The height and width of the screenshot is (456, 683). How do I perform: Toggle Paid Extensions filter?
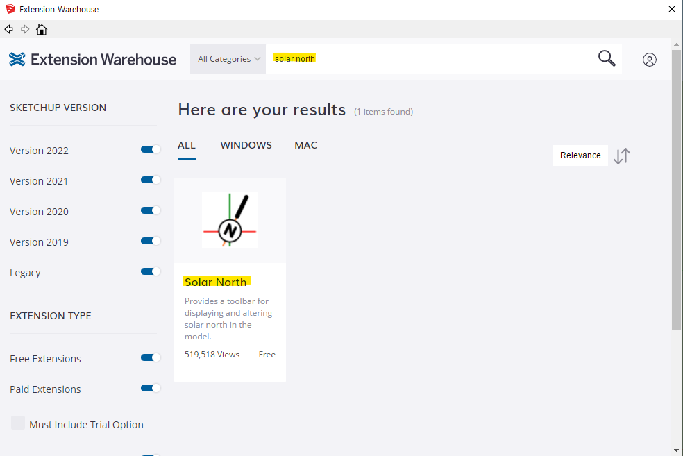151,388
